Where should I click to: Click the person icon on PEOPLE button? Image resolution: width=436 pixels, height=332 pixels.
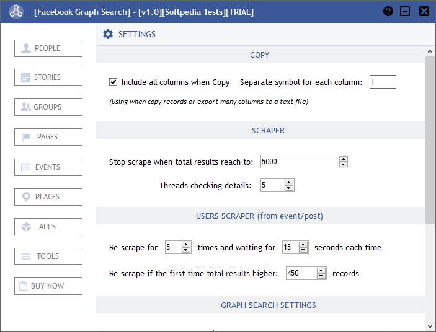click(26, 48)
